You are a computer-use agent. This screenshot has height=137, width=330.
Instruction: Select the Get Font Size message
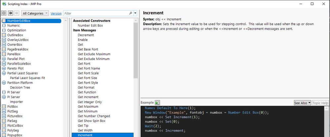coord(87,78)
